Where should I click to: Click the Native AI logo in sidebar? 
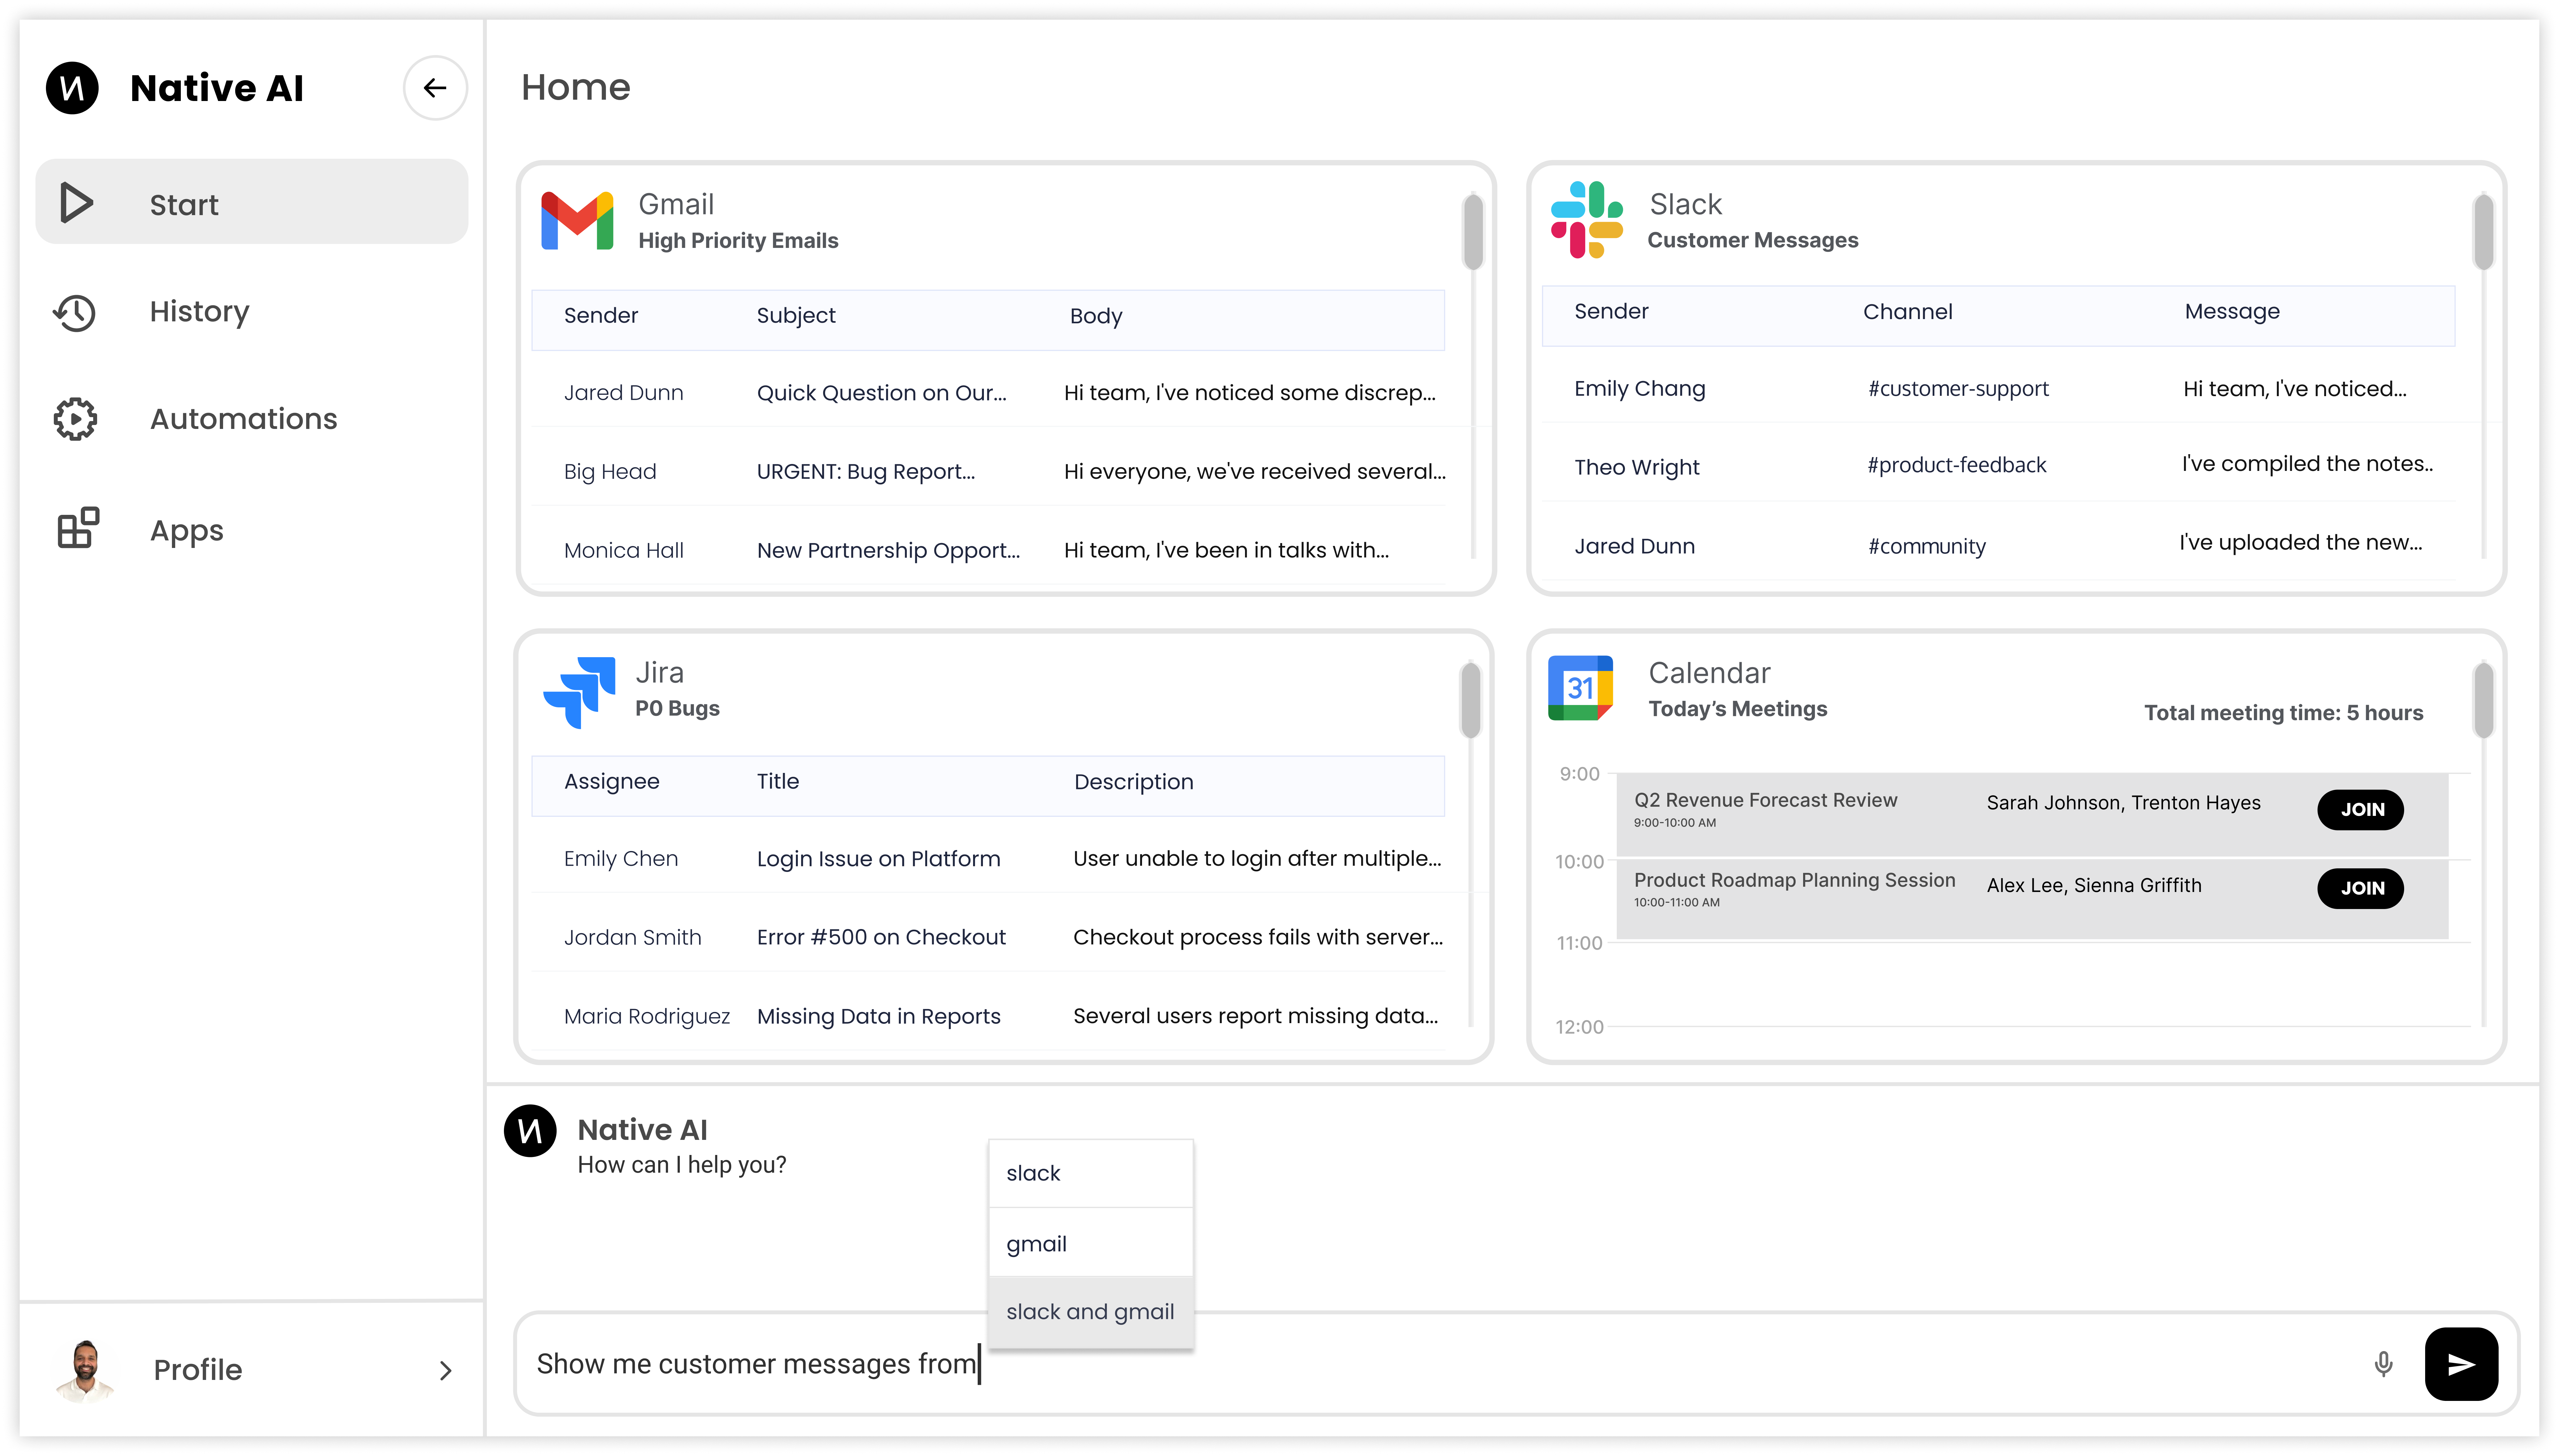tap(72, 88)
